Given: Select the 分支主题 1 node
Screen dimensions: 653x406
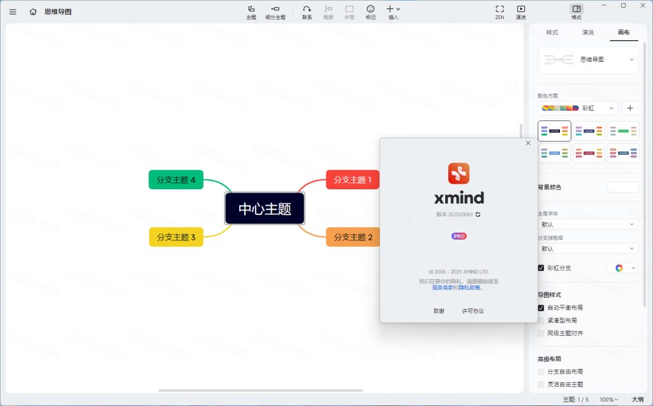Looking at the screenshot, I should [352, 180].
